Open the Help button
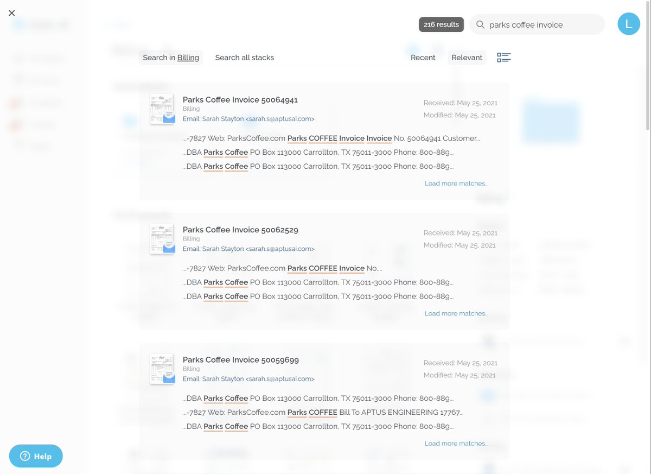 36,456
